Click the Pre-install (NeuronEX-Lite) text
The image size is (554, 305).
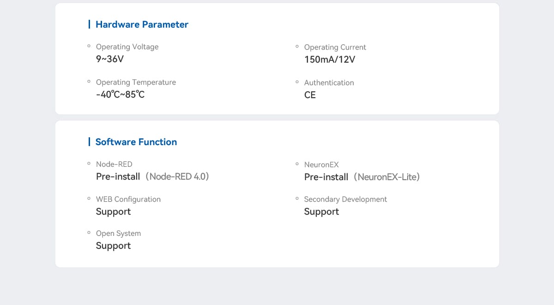click(362, 177)
